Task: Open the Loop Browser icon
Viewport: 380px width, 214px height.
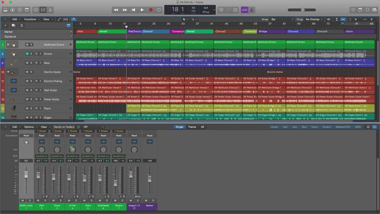Action: pyautogui.click(x=367, y=10)
